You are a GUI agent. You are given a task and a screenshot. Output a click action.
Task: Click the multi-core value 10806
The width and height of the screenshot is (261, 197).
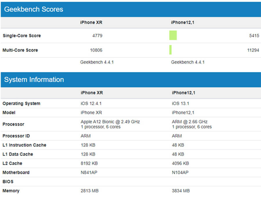click(96, 50)
